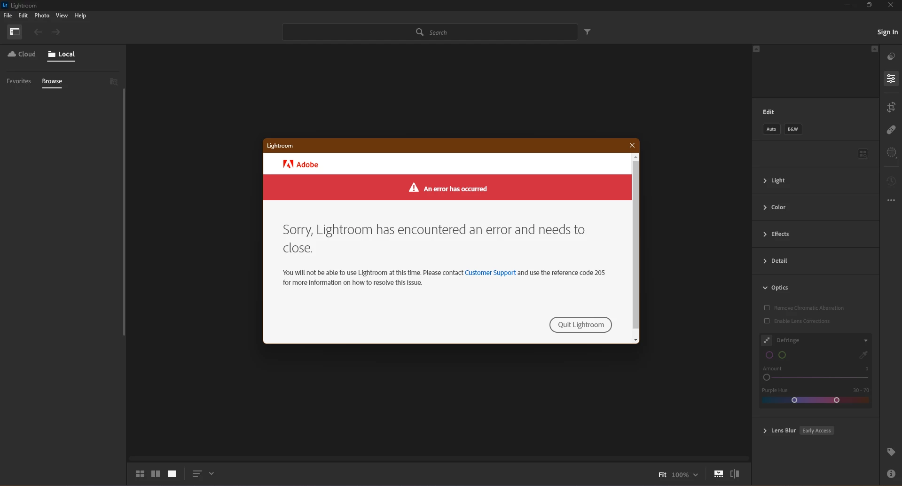The width and height of the screenshot is (902, 486).
Task: Open the Keywords tag icon
Action: 891,452
